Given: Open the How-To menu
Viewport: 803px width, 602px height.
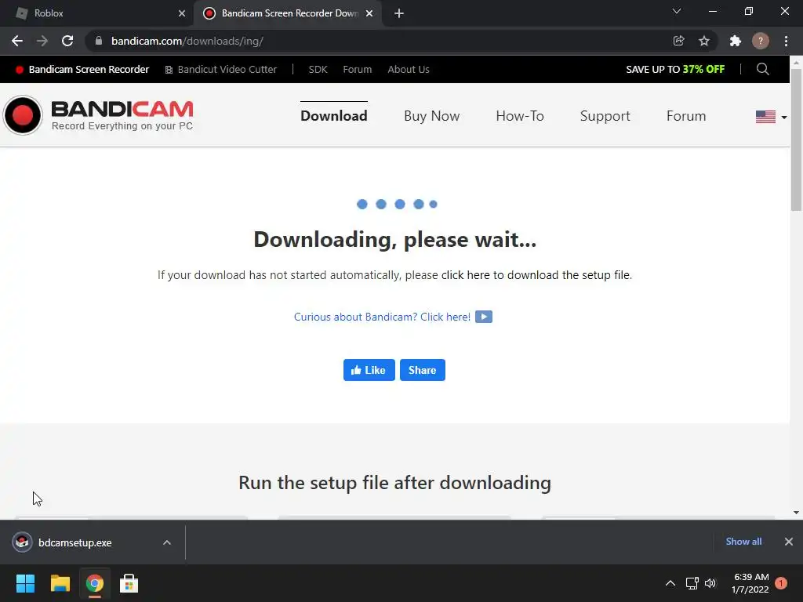Looking at the screenshot, I should pyautogui.click(x=520, y=116).
